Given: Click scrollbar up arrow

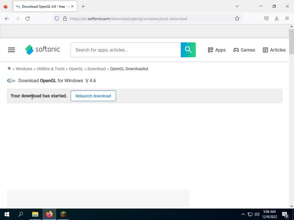Looking at the screenshot, I should click(x=291, y=27).
